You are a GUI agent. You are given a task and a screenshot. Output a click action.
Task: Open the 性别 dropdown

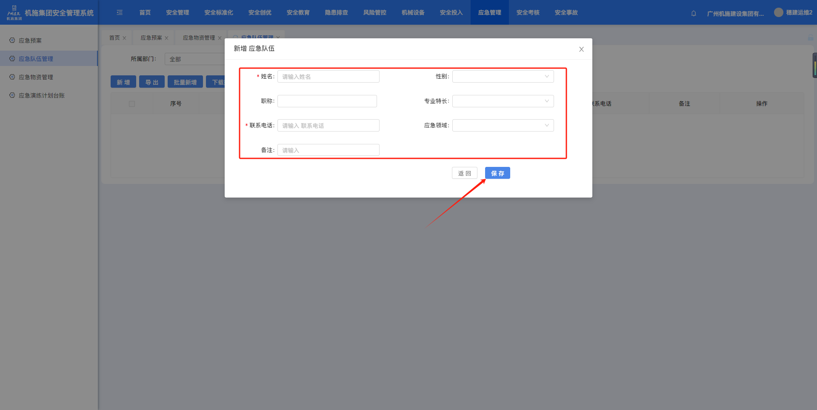point(503,77)
